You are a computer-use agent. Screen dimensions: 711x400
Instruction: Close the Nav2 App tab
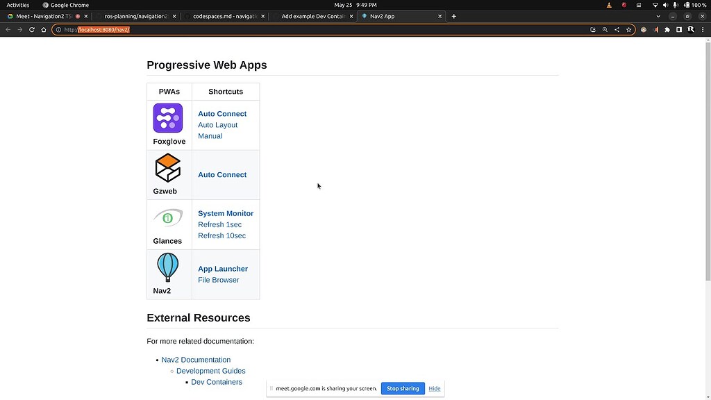(x=440, y=17)
